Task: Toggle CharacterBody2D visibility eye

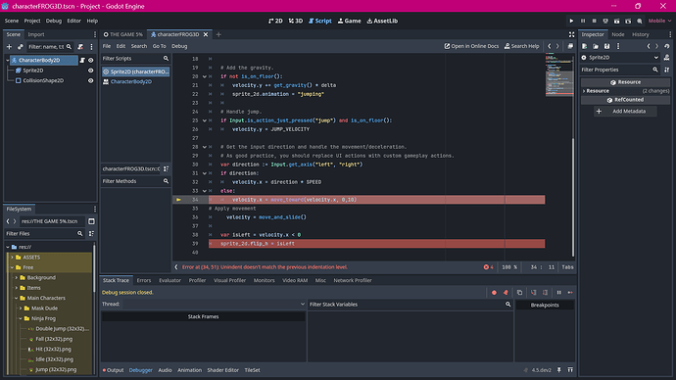Action: click(90, 61)
